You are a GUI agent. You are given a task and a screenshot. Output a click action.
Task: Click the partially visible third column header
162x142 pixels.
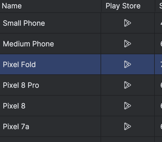click(159, 6)
